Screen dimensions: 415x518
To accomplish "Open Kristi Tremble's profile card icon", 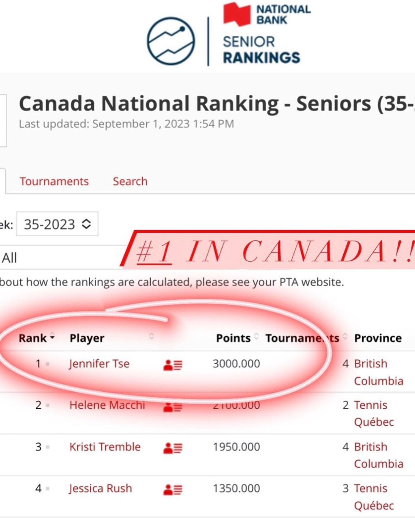I will (173, 448).
